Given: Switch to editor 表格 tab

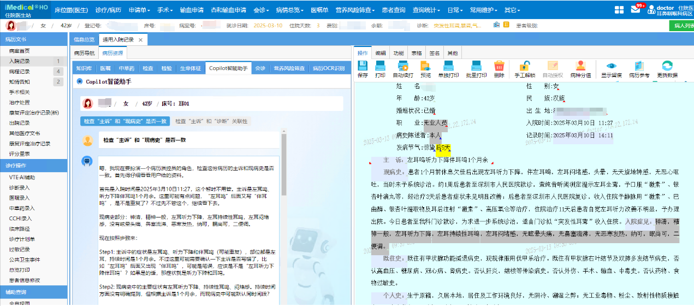Looking at the screenshot, I should tap(416, 53).
